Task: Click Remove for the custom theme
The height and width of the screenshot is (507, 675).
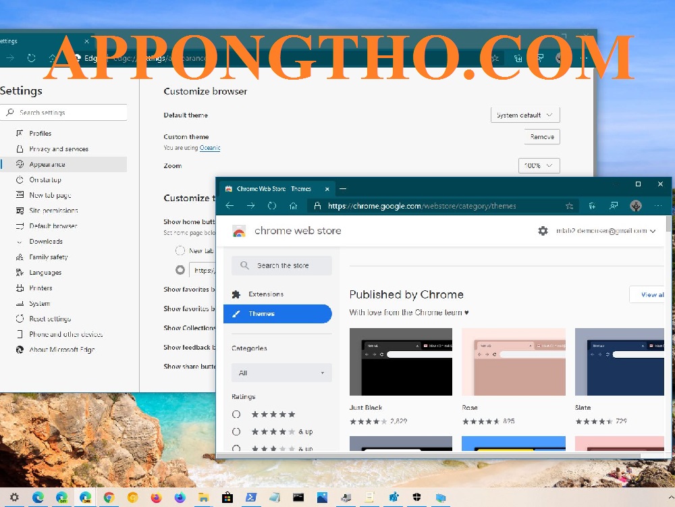Action: pyautogui.click(x=542, y=137)
